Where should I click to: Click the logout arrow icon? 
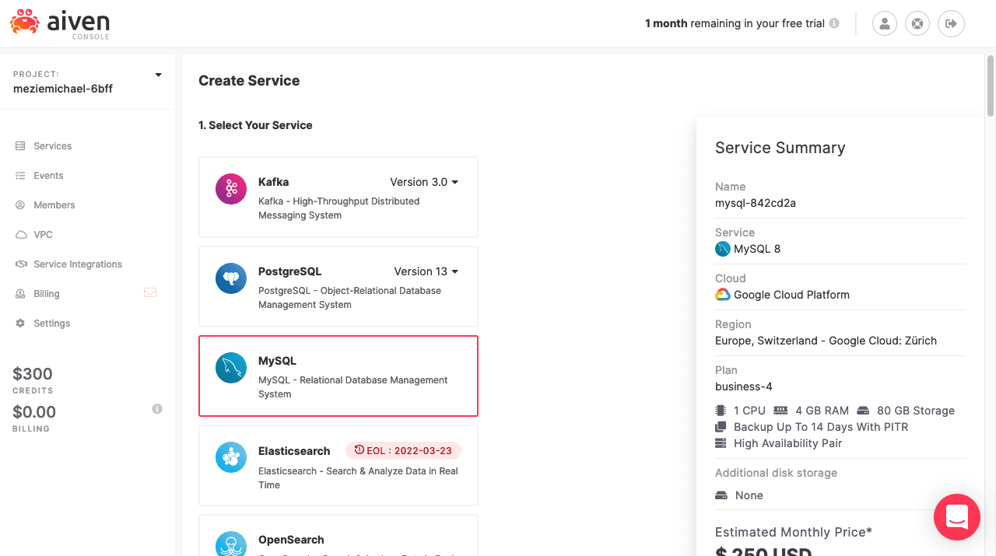pyautogui.click(x=951, y=23)
